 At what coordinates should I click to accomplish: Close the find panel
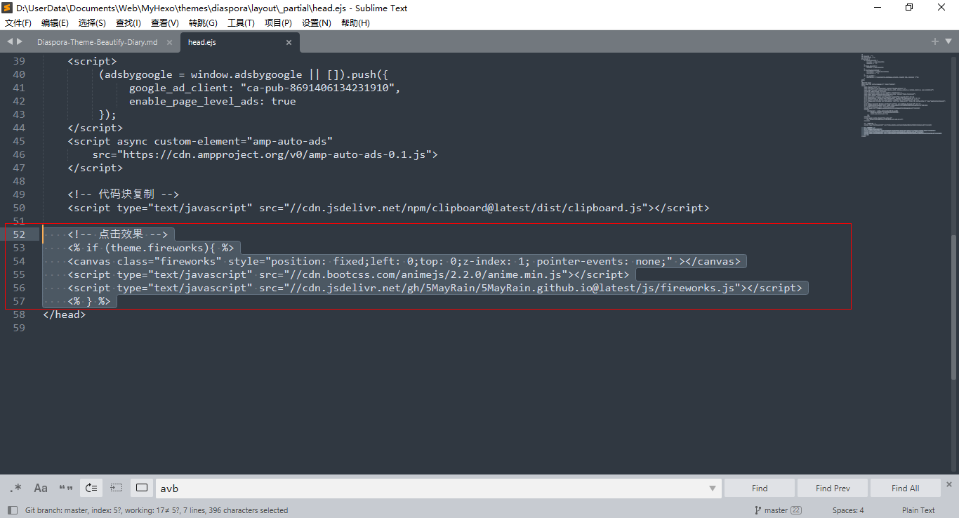949,484
